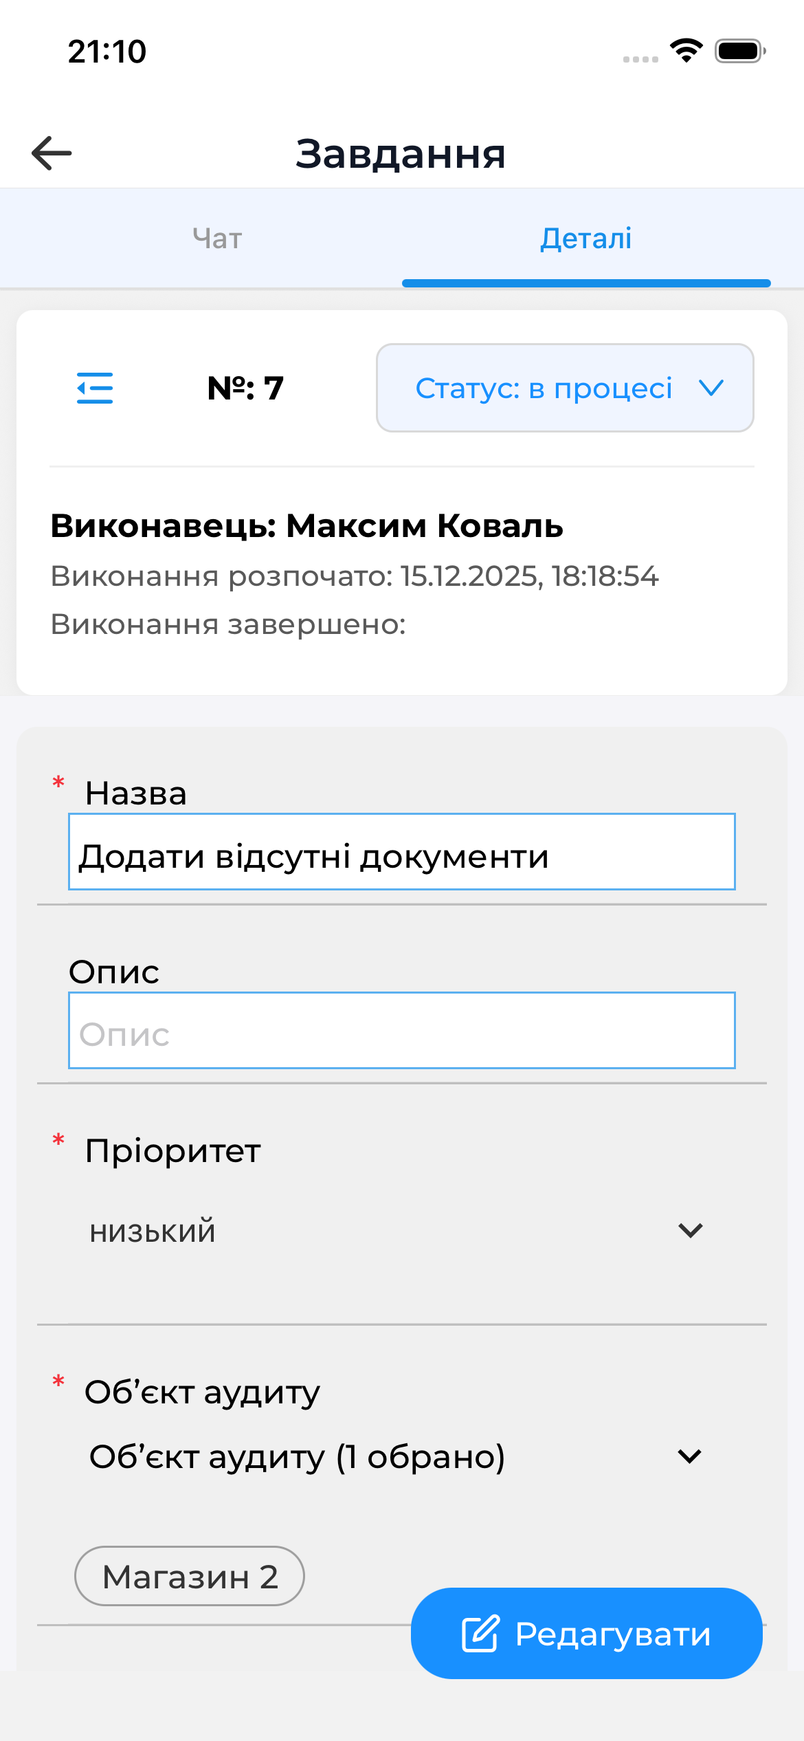This screenshot has height=1741, width=804.
Task: Tap the task list icon next to №: 7
Action: coord(94,388)
